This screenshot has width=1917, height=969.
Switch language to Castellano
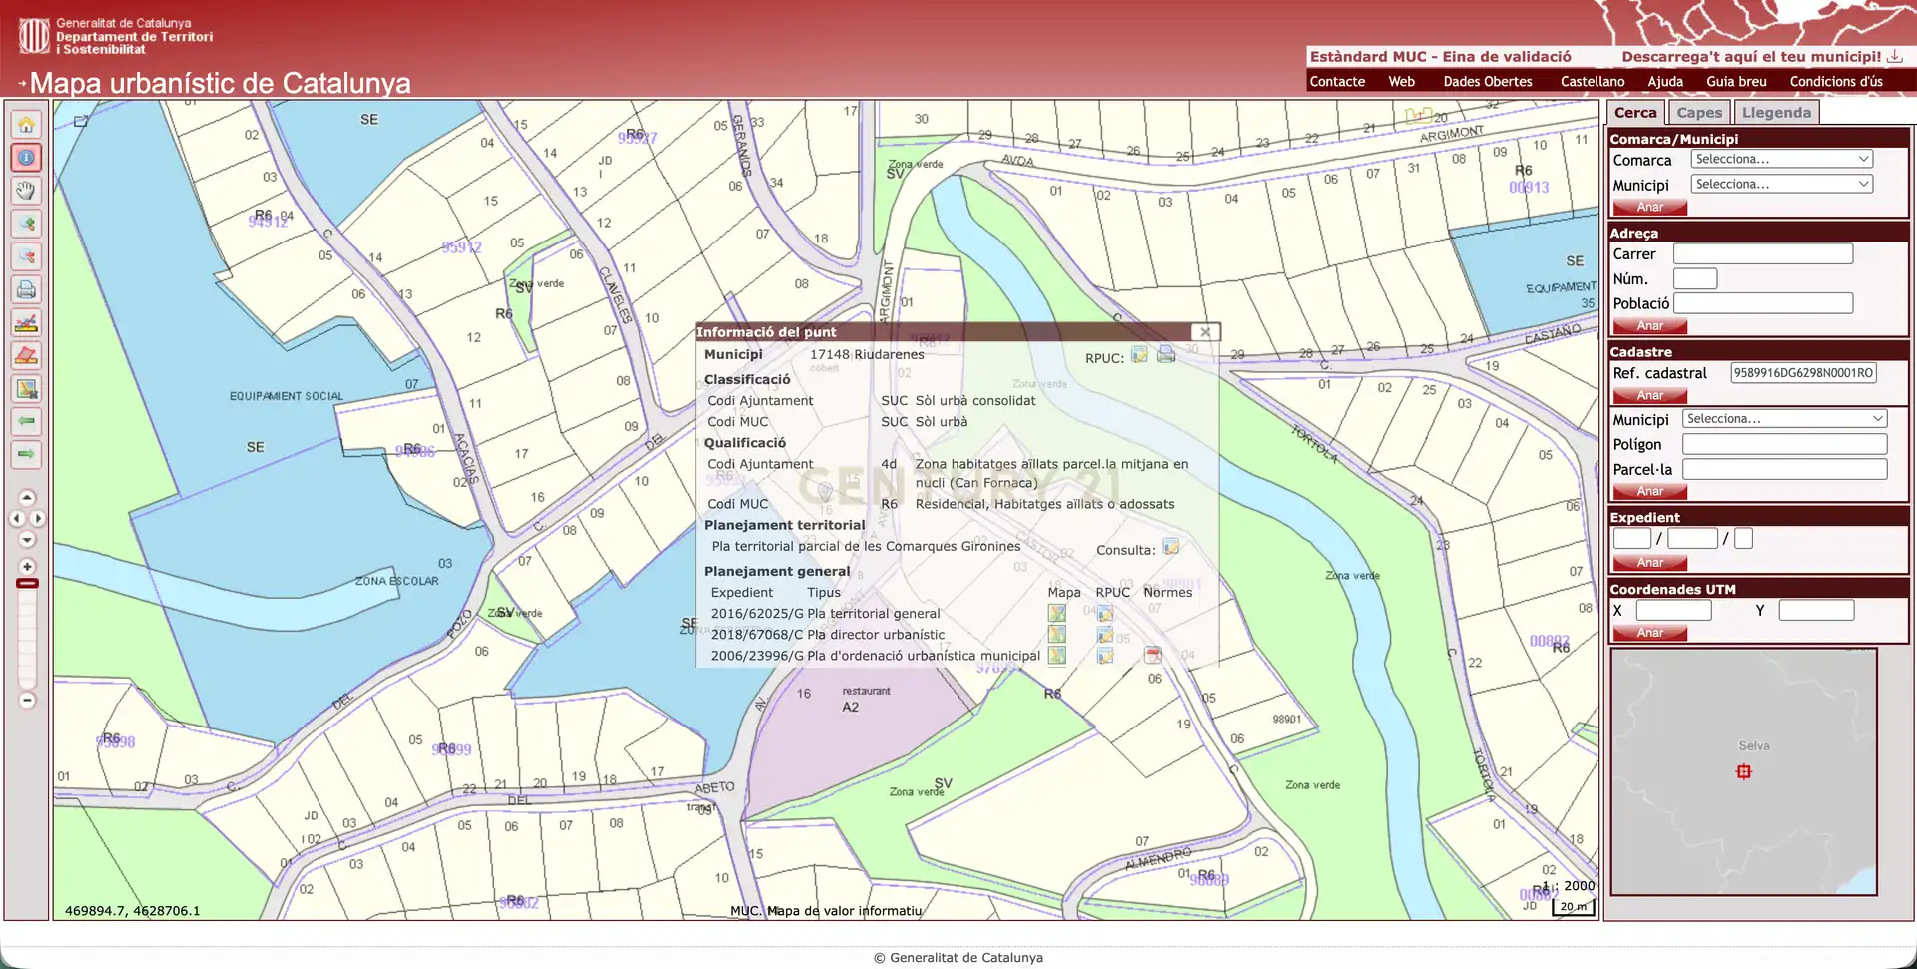pyautogui.click(x=1593, y=82)
